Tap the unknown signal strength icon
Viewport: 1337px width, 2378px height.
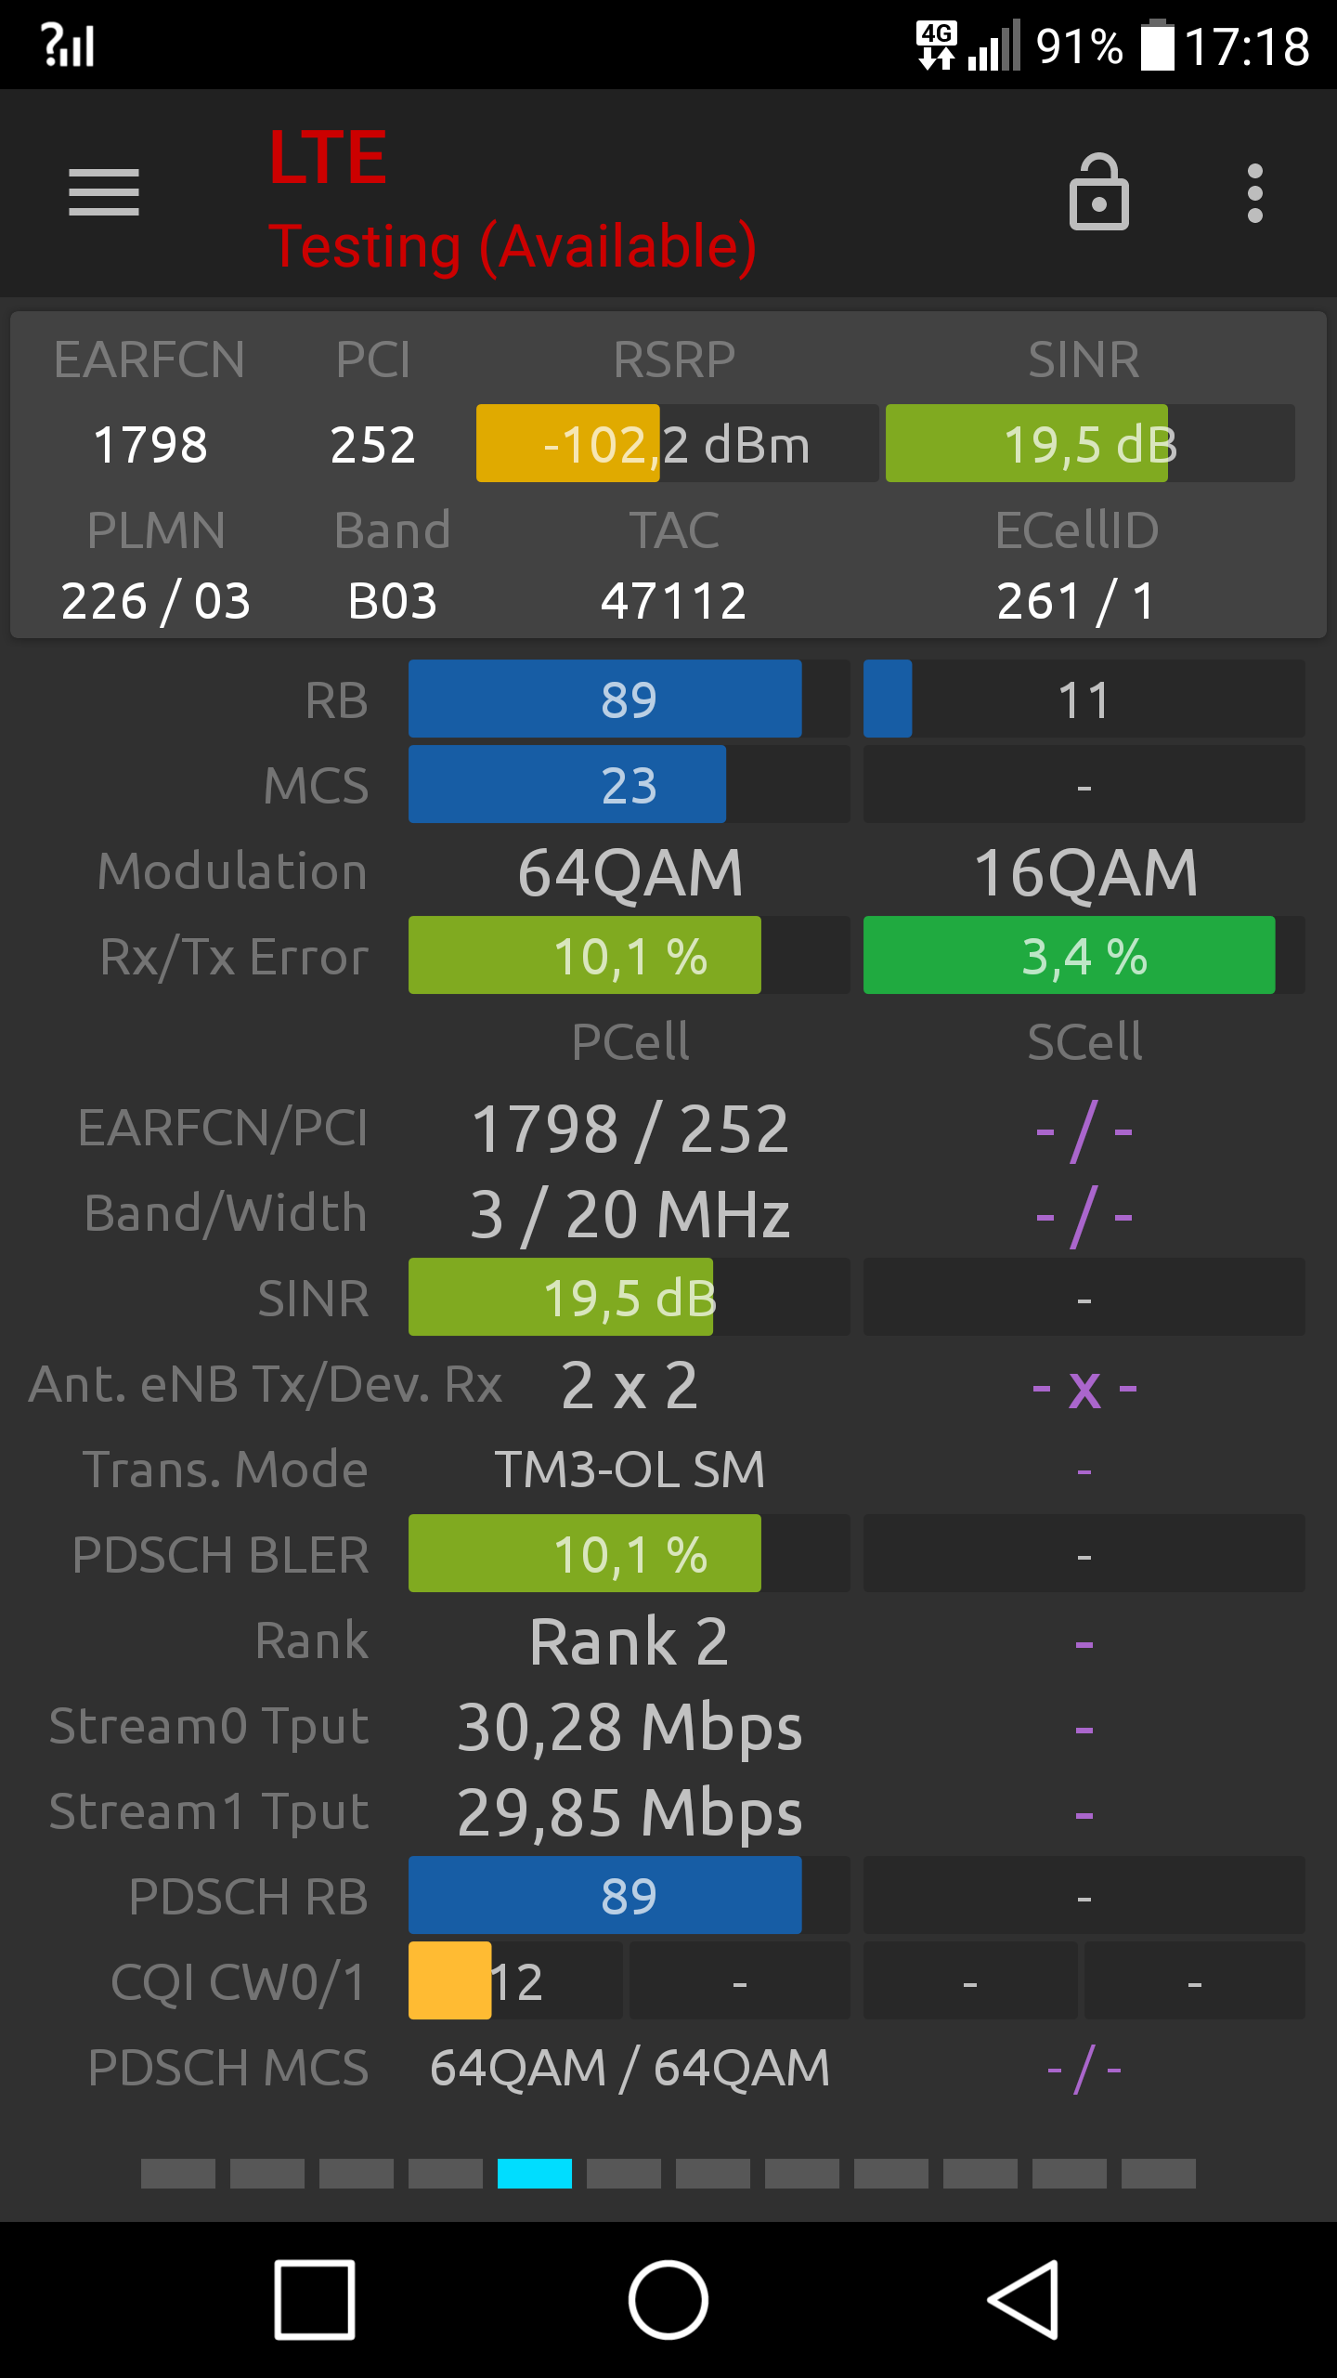[x=68, y=45]
